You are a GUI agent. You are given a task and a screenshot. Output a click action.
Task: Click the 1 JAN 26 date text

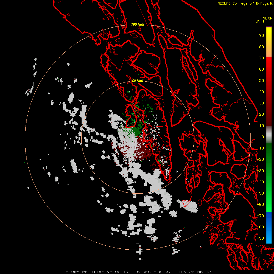(x=184, y=272)
